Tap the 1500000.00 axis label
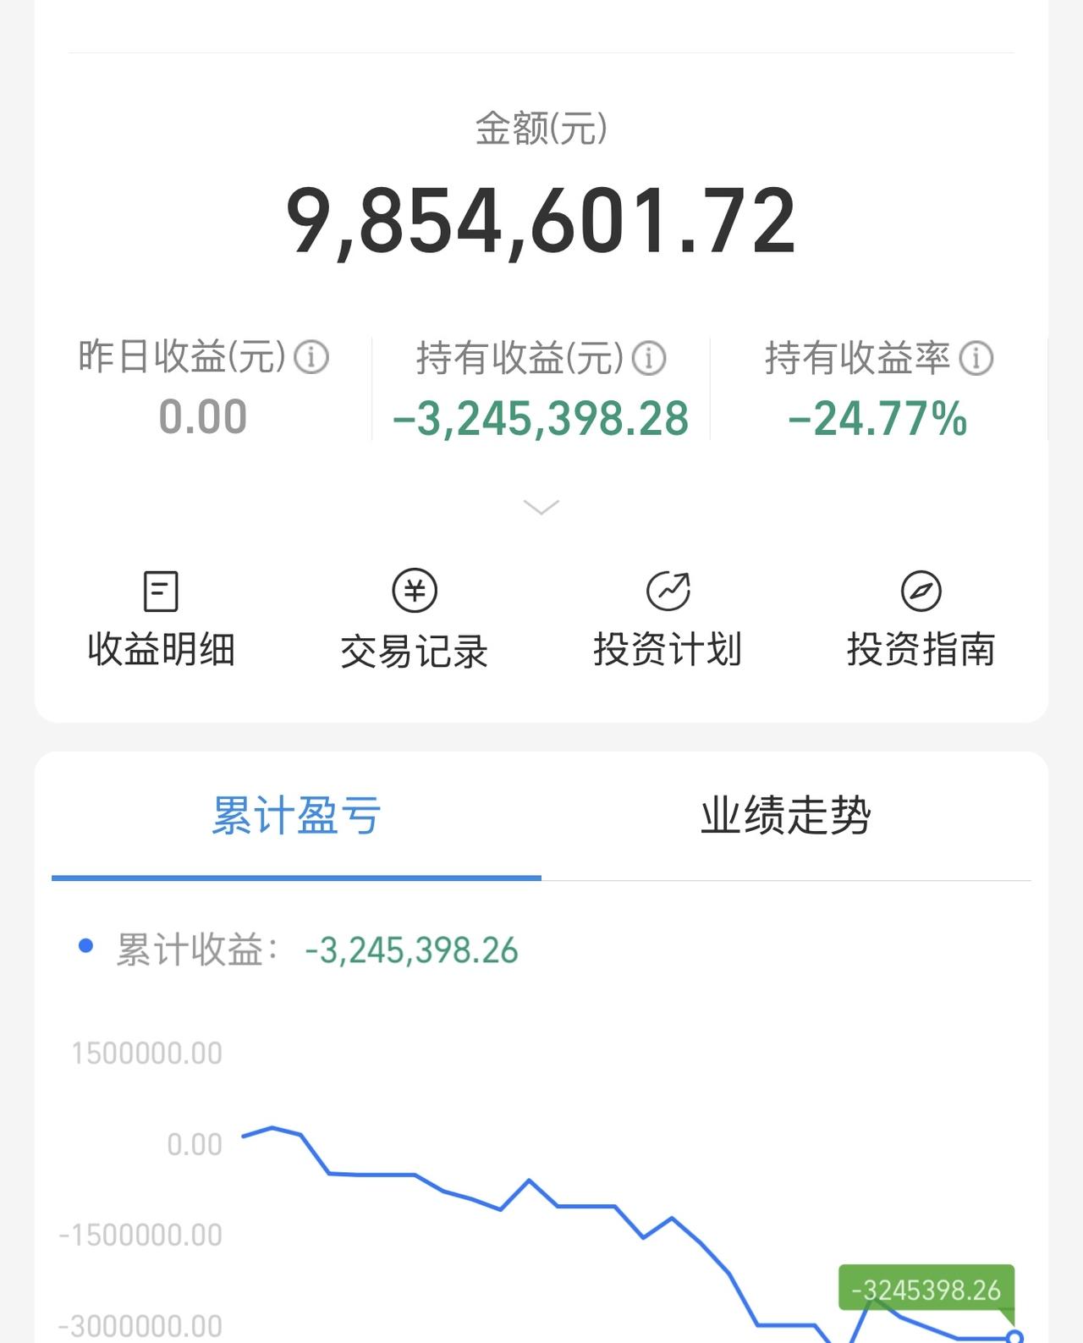 click(x=147, y=1054)
